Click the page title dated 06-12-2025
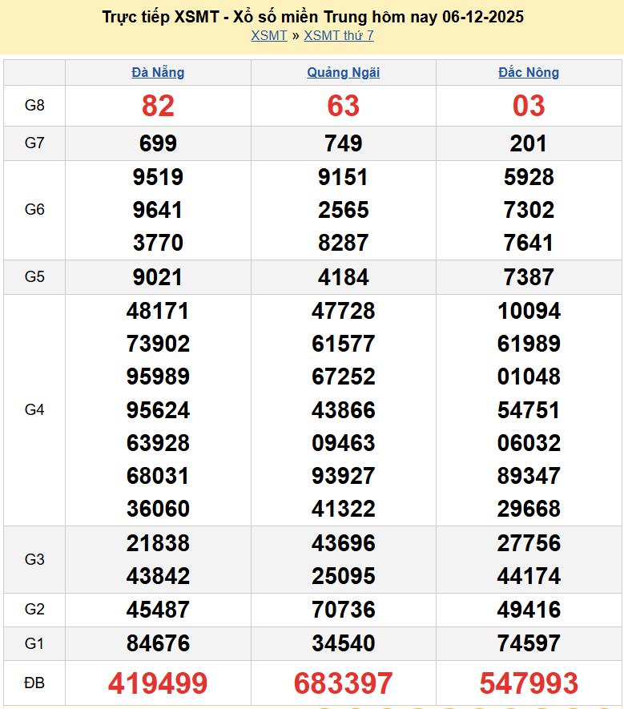The height and width of the screenshot is (709, 624). (313, 17)
